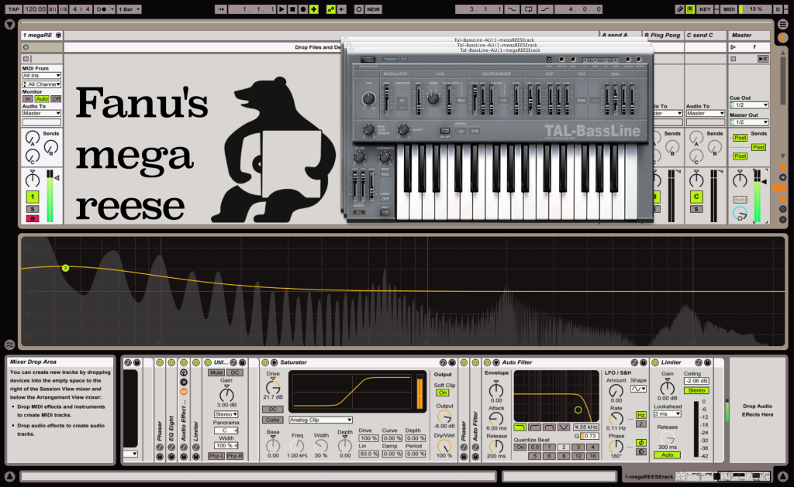
Task: Collapse Auto Filter sidechain triangle toggle
Action: (x=496, y=362)
